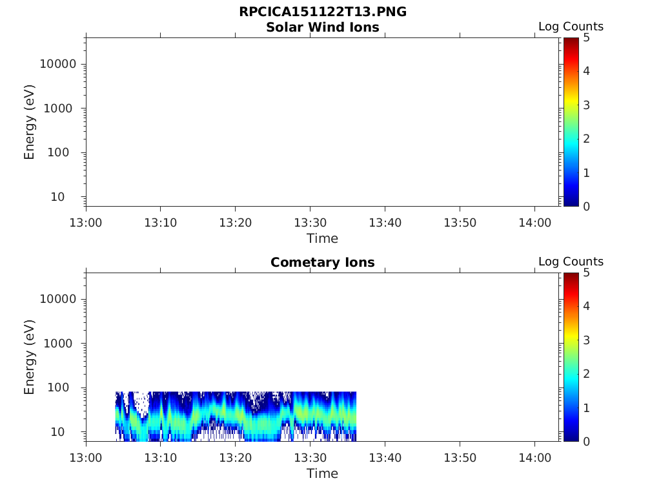
Task: Click the colored cometary ion spectrogram data
Action: [236, 417]
